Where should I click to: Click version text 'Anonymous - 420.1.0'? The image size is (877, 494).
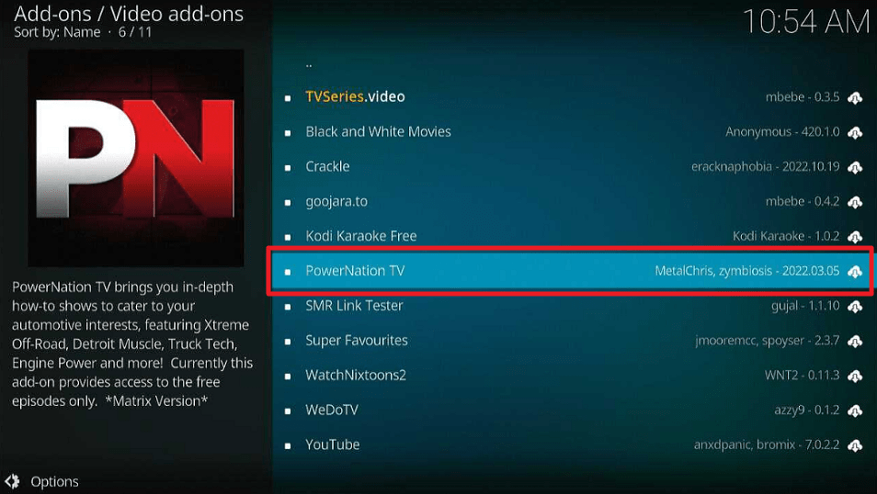[782, 132]
